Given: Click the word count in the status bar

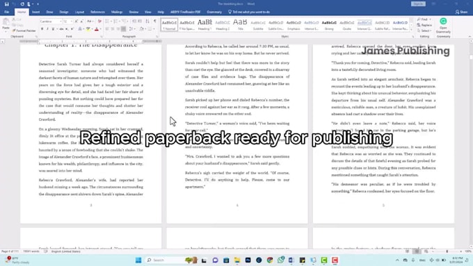Looking at the screenshot, I should [31, 251].
